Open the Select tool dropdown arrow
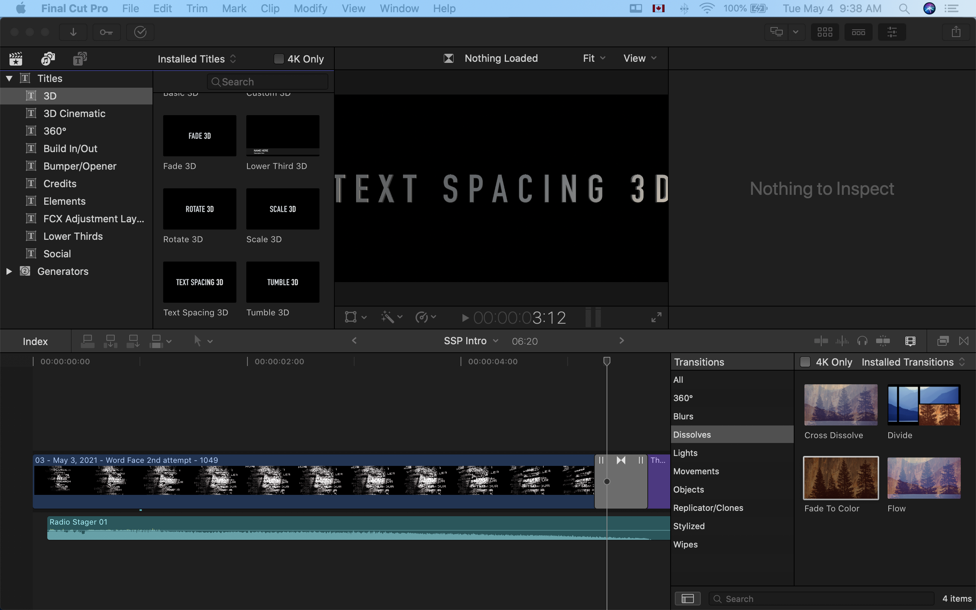Screen dimensions: 976x610 point(210,341)
